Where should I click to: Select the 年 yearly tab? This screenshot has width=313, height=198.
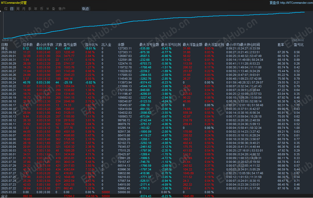pos(36,9)
